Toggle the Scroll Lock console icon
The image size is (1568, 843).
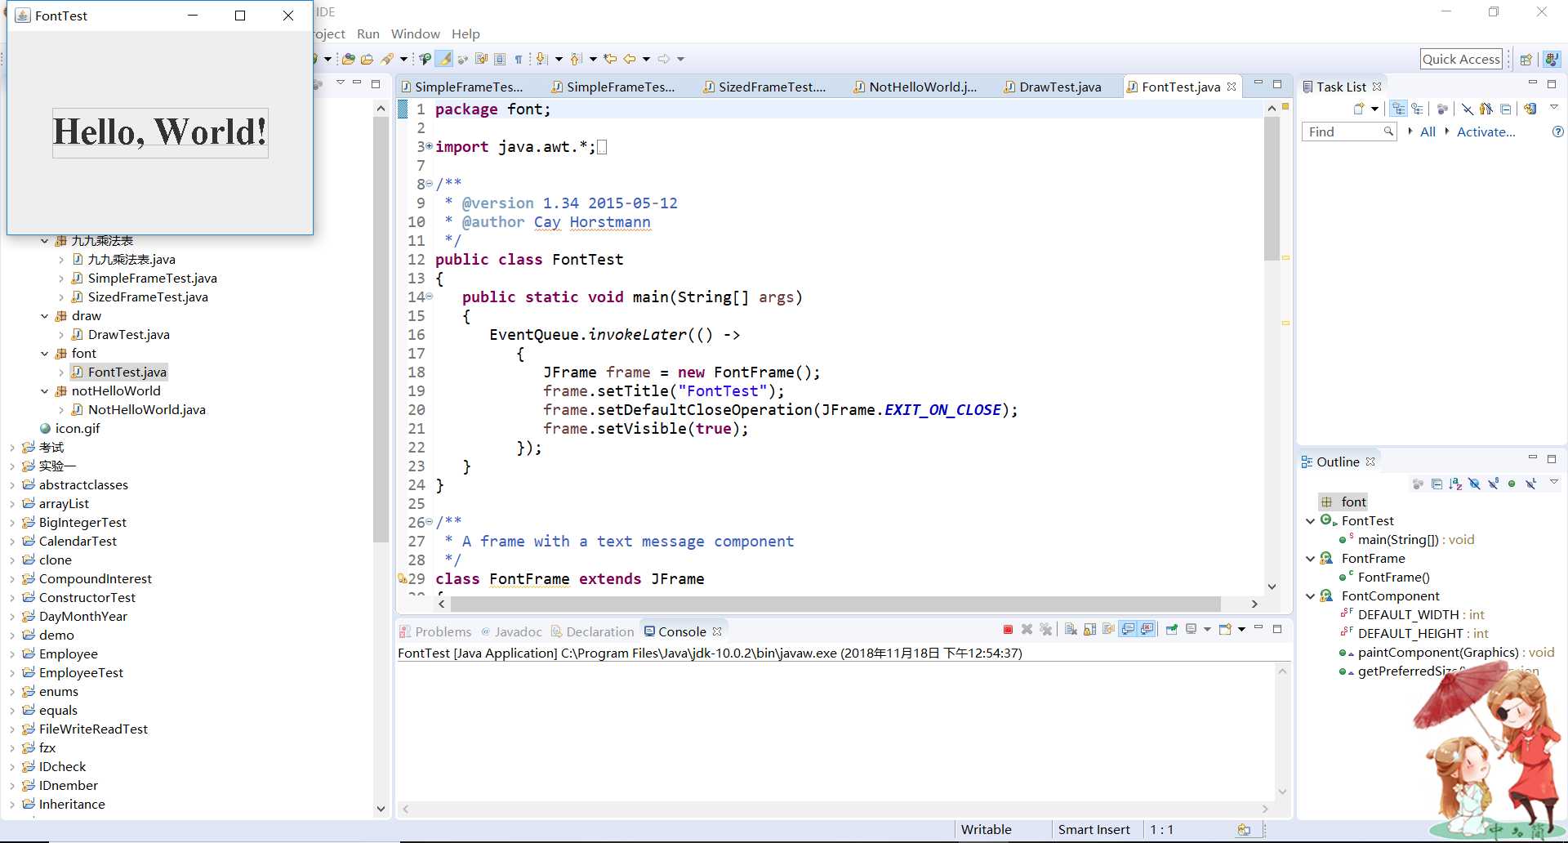[x=1089, y=629]
